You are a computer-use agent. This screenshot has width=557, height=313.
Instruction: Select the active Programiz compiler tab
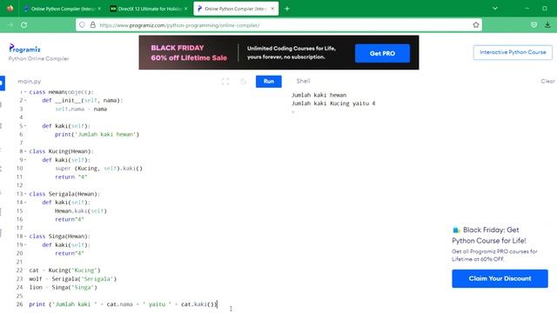pos(236,9)
